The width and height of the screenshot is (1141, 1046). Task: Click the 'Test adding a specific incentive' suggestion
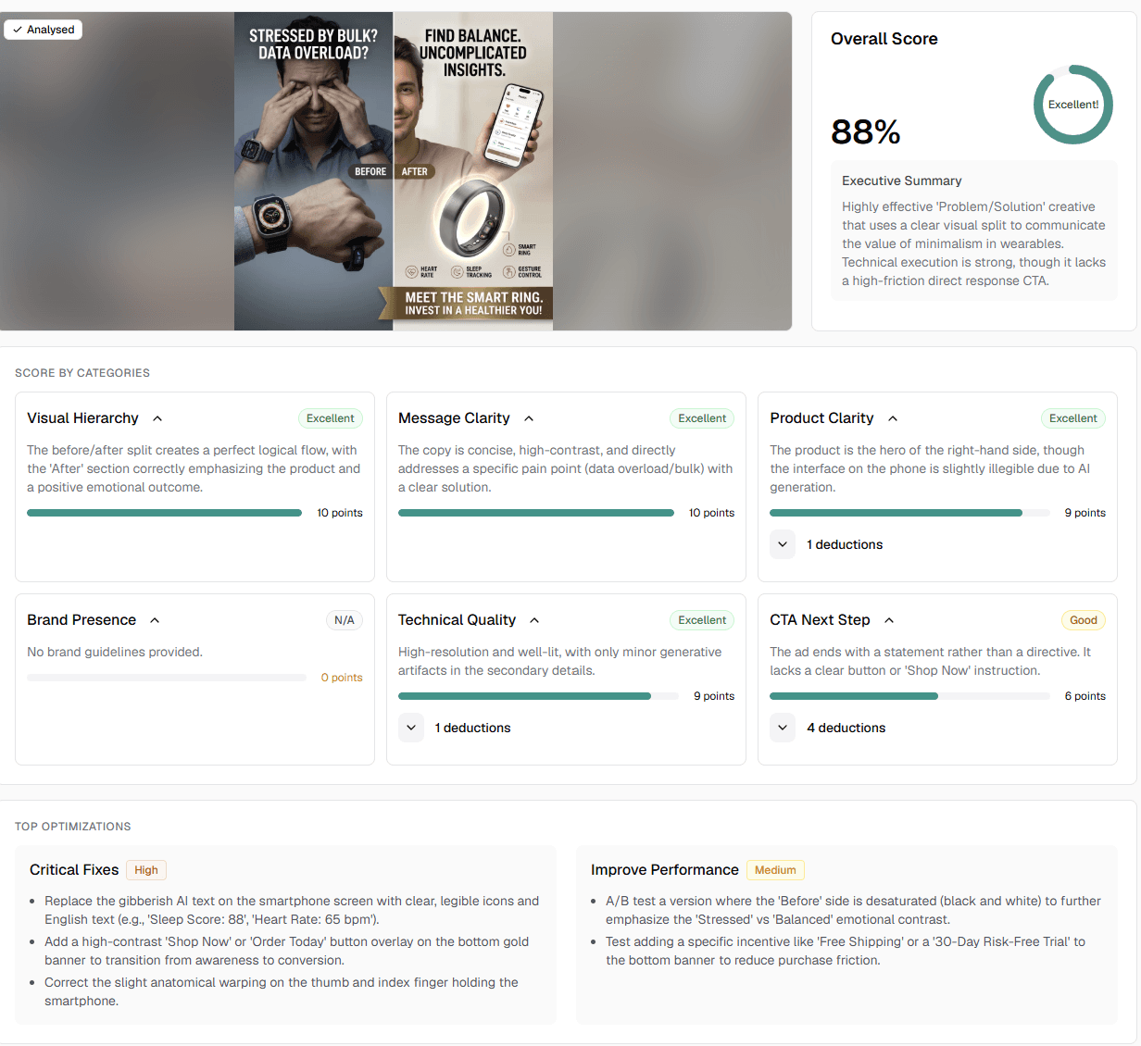(846, 951)
